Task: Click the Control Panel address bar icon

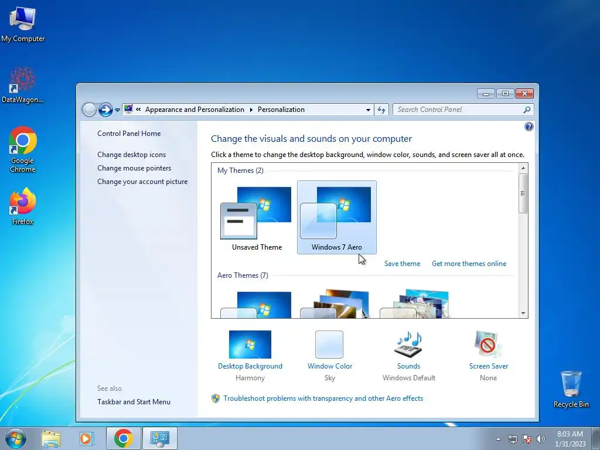Action: point(128,109)
